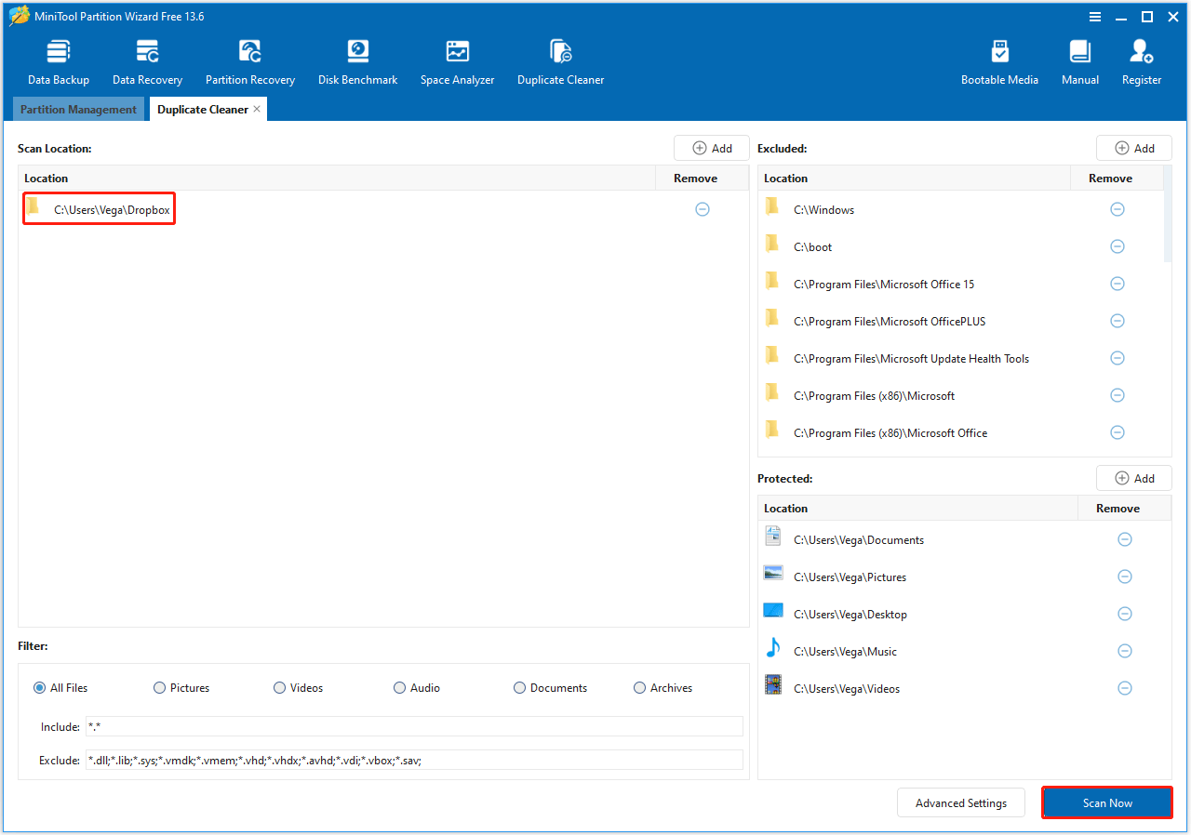
Task: Select C:\Users\Vega\Music protected entry
Action: pos(965,651)
